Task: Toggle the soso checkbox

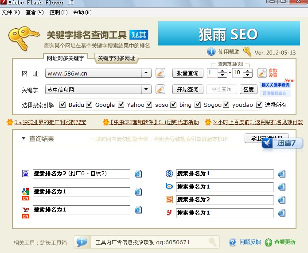Action: (x=149, y=105)
